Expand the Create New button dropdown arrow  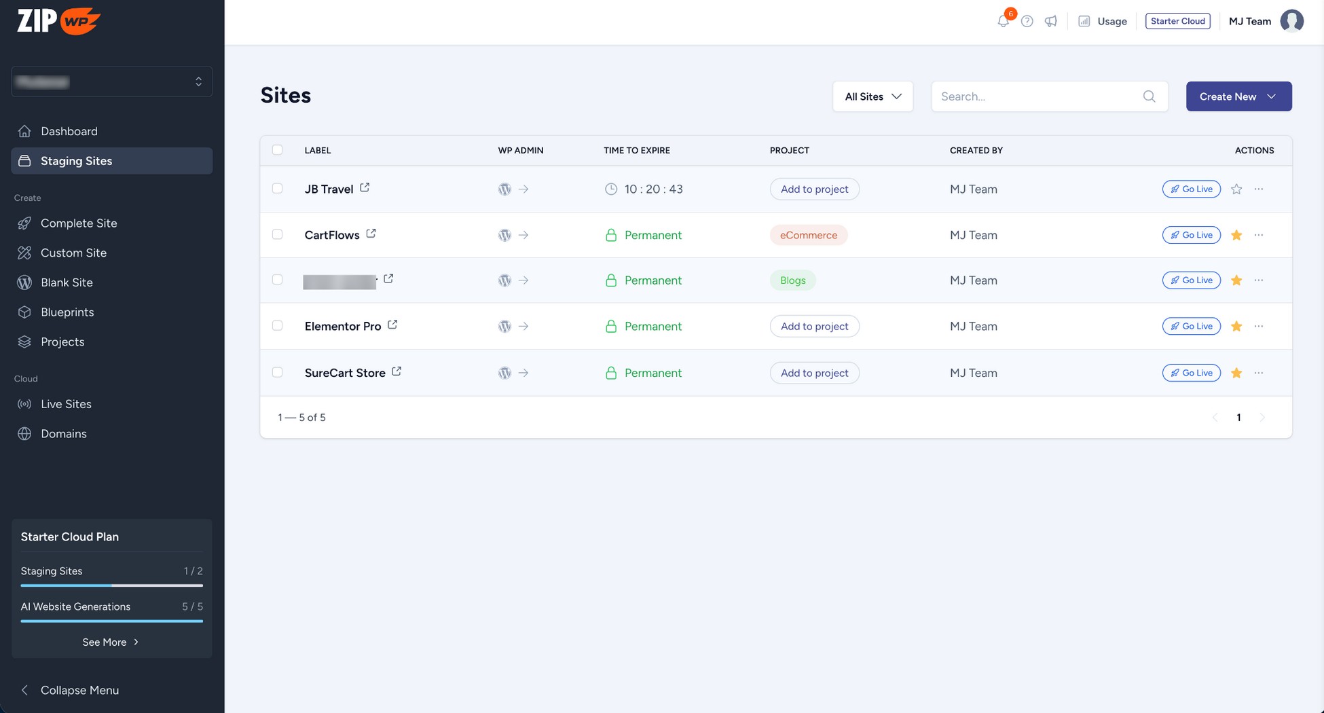pyautogui.click(x=1271, y=96)
